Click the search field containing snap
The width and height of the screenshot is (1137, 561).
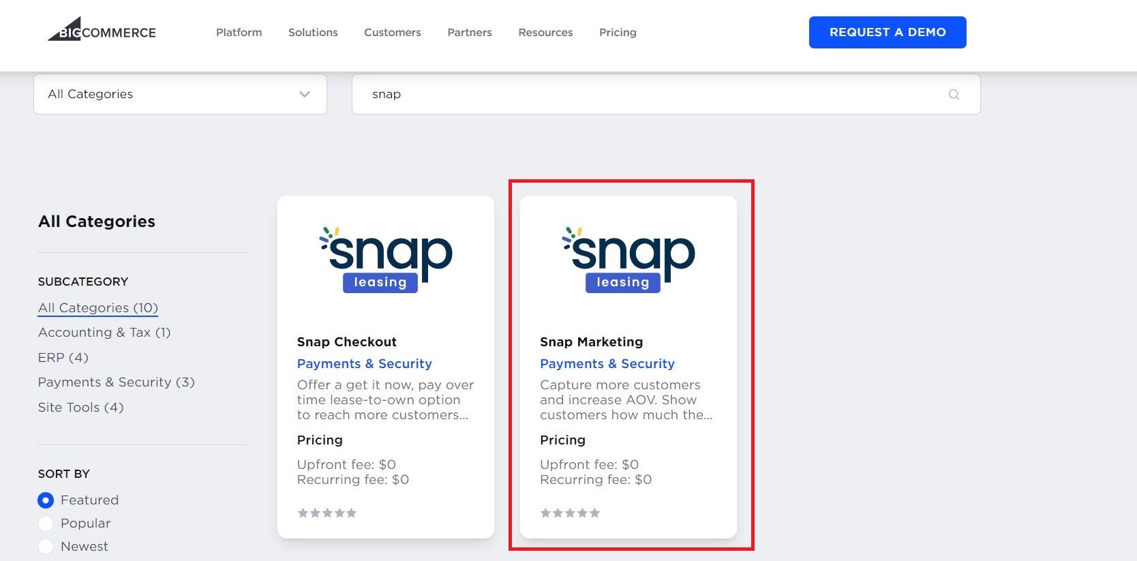click(x=666, y=94)
